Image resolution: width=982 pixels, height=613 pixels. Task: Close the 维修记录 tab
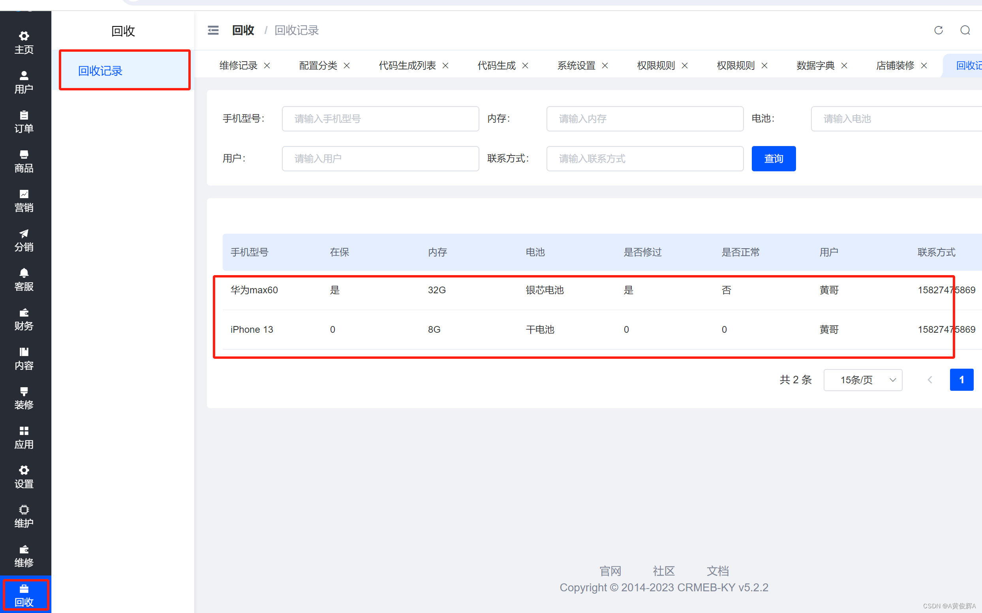tap(267, 66)
